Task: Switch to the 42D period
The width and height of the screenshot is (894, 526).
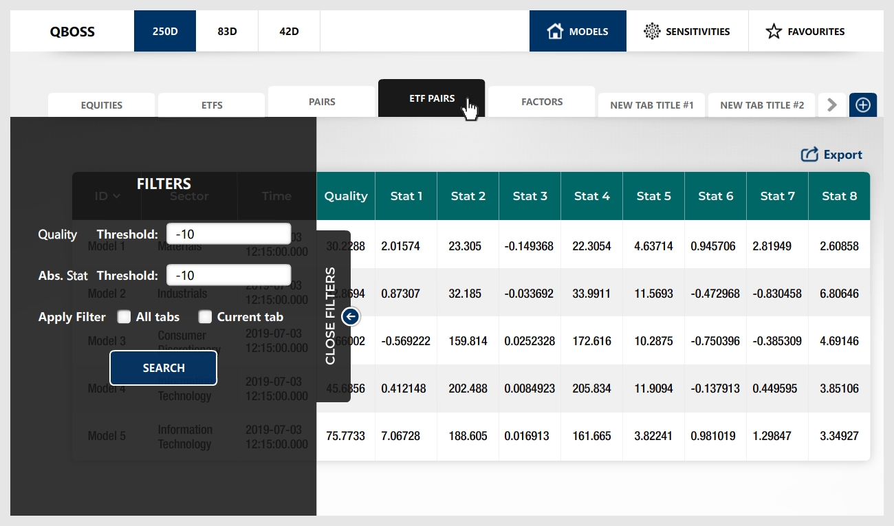Action: [x=289, y=31]
